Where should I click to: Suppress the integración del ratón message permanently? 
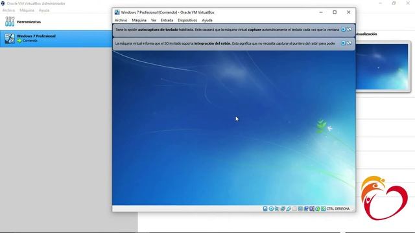[349, 43]
